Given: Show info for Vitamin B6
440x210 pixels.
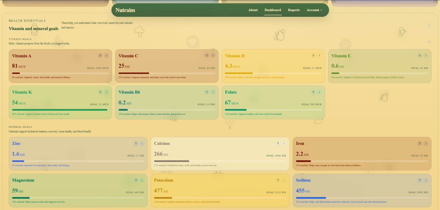Looking at the screenshot, I should [213, 92].
